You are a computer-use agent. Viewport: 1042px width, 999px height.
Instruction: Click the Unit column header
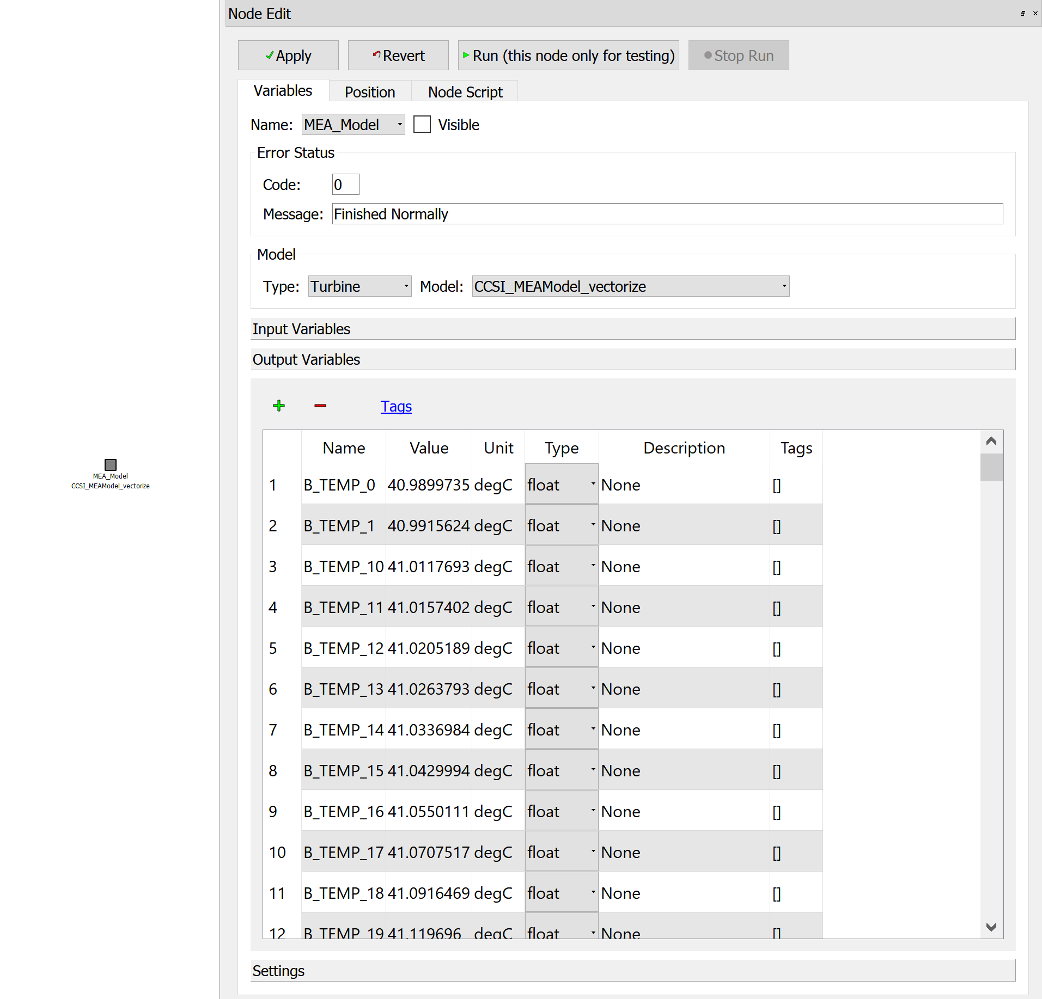pos(498,448)
